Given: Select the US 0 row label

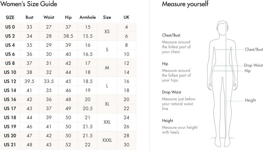Looking at the screenshot, I should pos(10,27).
